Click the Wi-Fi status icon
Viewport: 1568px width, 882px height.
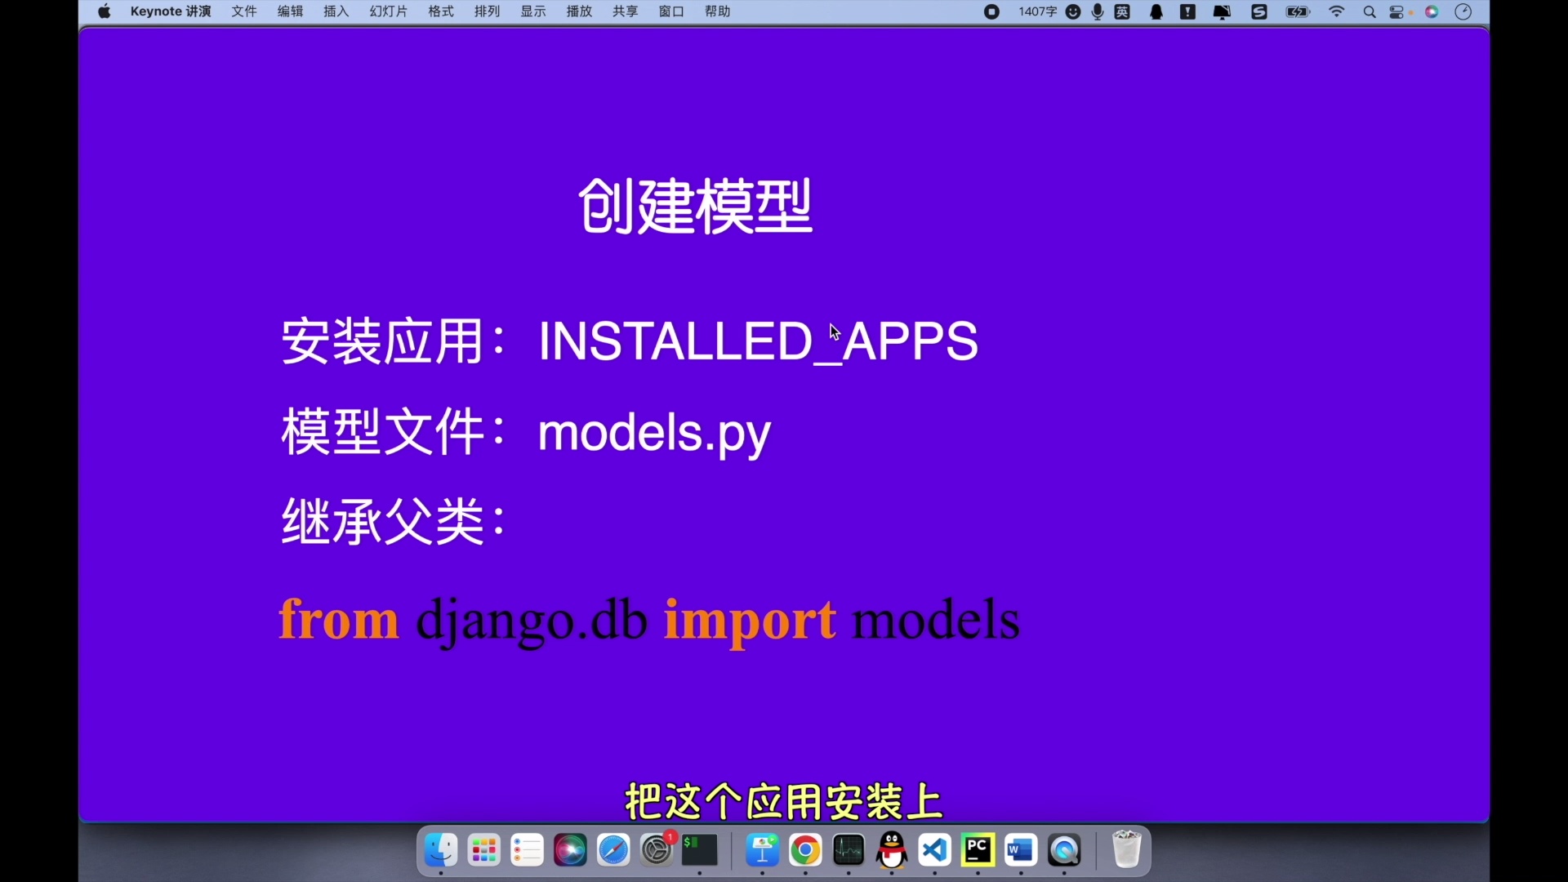pos(1337,11)
